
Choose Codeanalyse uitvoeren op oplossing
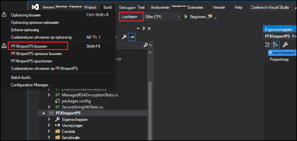click(58, 37)
